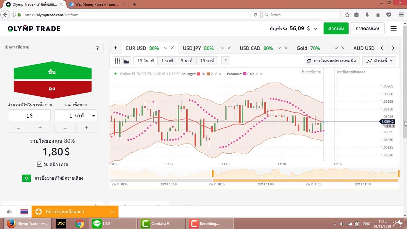This screenshot has width=407, height=229.
Task: Open a new Firefox tab
Action: (134, 4)
